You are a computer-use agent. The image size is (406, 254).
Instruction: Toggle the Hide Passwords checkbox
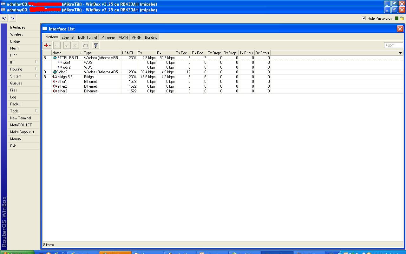(x=364, y=18)
